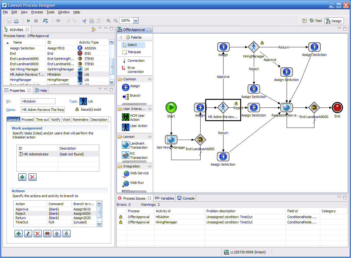Select the End-Landmark8000 node on canvas
Viewport: 351px width, 258px height.
click(314, 108)
